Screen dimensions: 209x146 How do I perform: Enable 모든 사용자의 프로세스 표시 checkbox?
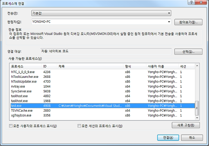[x=11, y=126]
